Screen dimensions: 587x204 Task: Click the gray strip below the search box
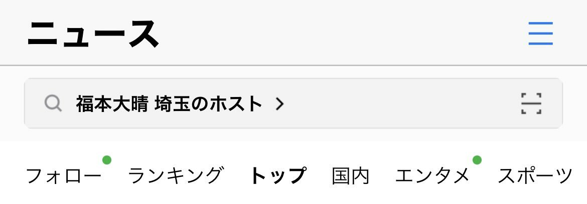click(293, 134)
